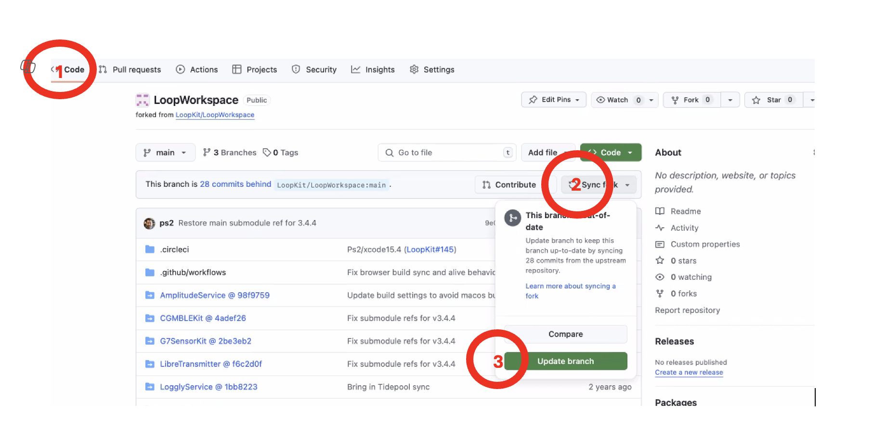The width and height of the screenshot is (886, 442).
Task: Click the CGMBLEKit submodule folder icon
Action: 150,318
